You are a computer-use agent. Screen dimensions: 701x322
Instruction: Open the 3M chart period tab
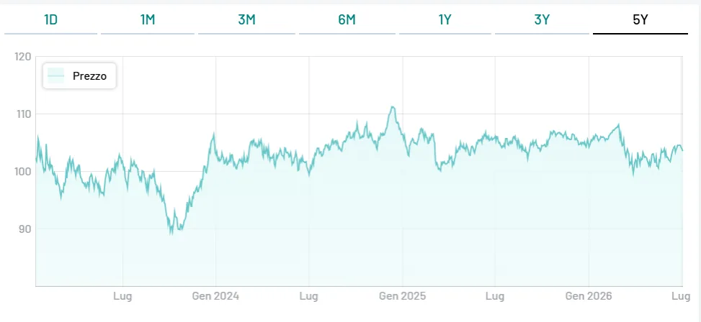click(246, 20)
